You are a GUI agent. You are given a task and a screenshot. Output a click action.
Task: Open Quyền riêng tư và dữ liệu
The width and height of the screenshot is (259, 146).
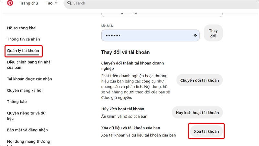coord(26,116)
